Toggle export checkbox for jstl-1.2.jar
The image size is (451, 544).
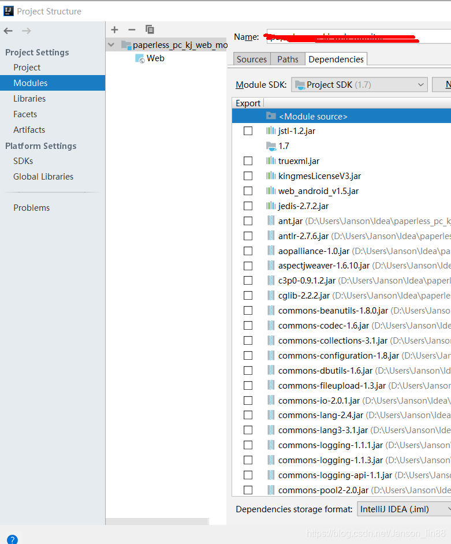click(x=248, y=131)
